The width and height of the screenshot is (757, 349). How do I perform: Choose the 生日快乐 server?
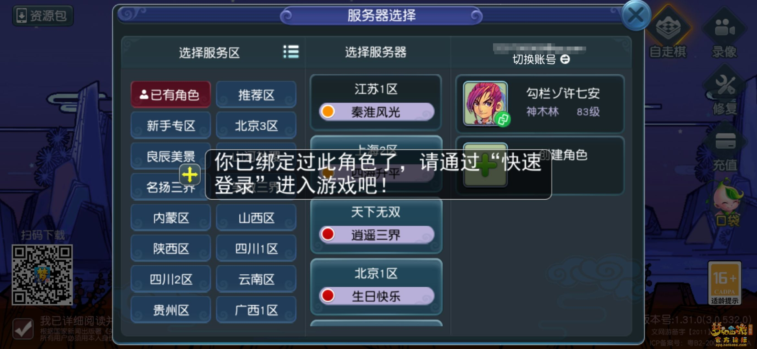[x=377, y=296]
